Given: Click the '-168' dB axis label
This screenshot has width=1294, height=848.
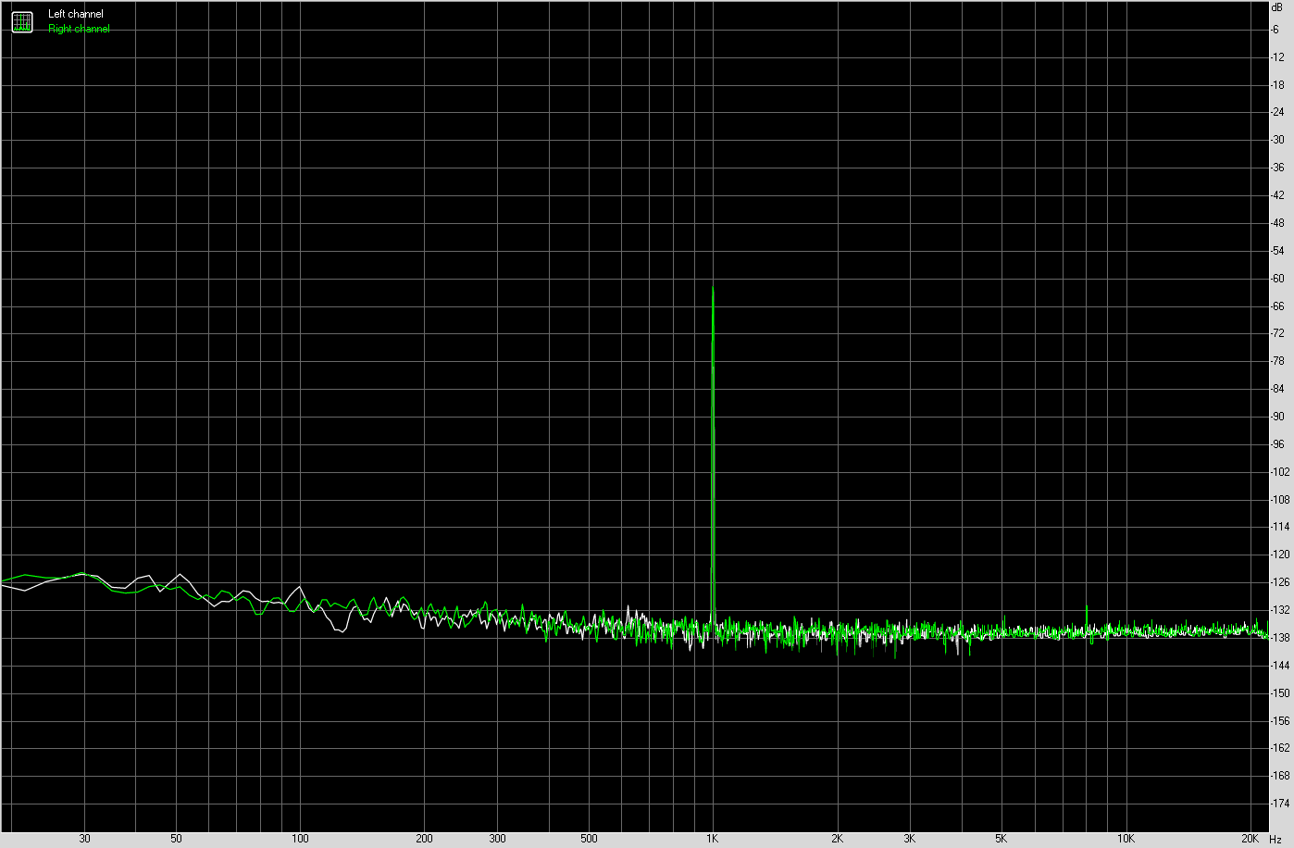Looking at the screenshot, I should click(x=1280, y=776).
